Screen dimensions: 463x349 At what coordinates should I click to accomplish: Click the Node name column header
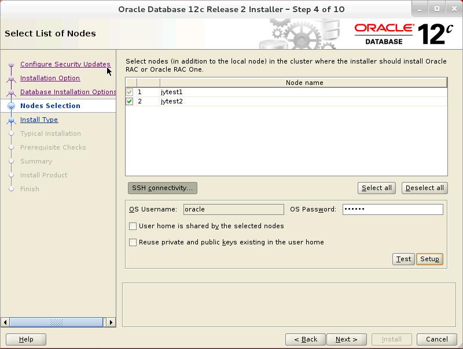(x=304, y=83)
